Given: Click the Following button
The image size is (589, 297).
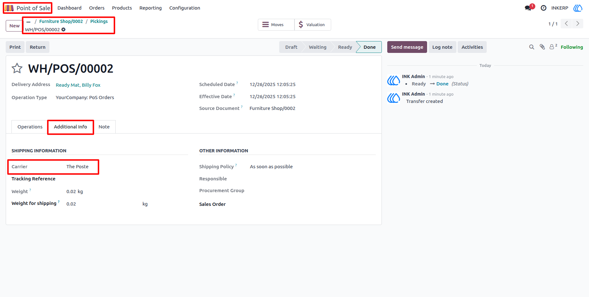Looking at the screenshot, I should 572,47.
